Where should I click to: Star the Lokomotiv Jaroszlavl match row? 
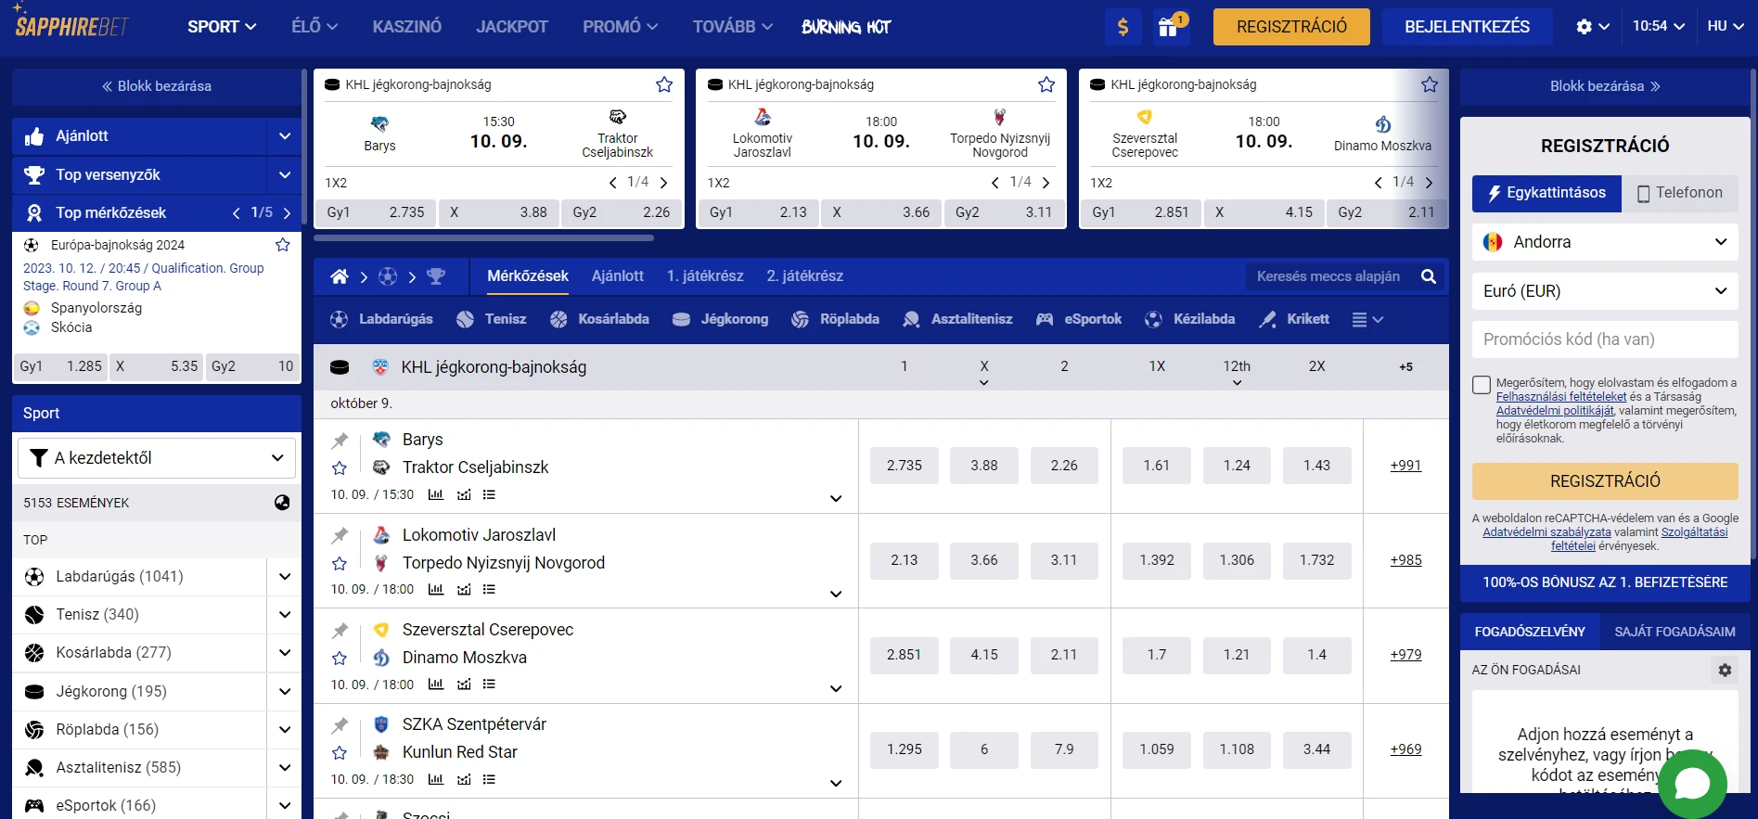340,563
